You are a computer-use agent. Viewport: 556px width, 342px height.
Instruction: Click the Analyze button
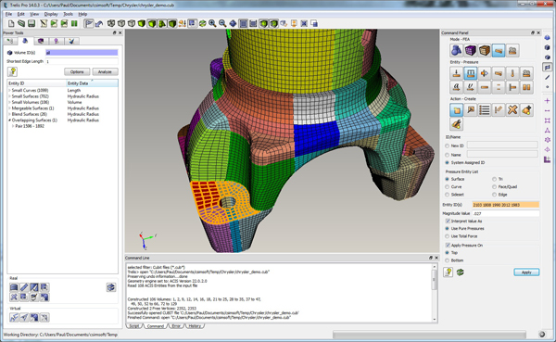105,71
